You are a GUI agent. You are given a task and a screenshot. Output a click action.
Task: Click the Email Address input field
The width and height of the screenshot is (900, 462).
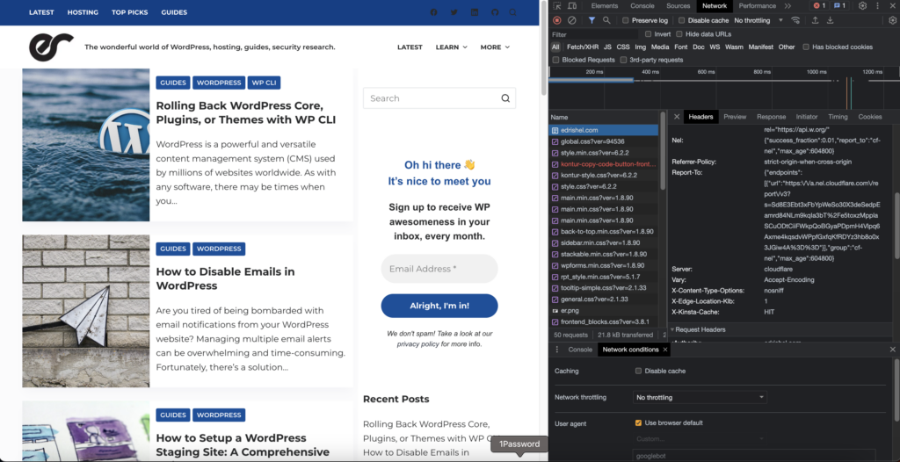439,269
